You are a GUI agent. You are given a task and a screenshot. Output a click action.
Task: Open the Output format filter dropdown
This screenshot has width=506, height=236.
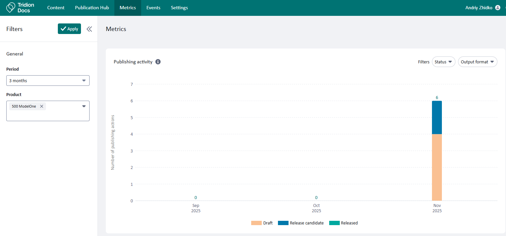click(x=477, y=62)
